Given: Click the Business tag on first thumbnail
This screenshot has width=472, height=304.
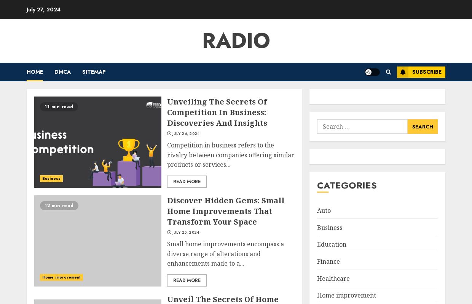Looking at the screenshot, I should coord(51,179).
